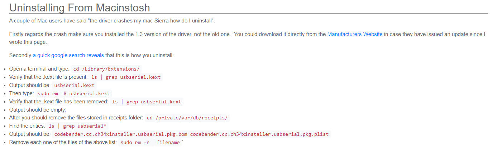Open the Manufacturers Website link
This screenshot has width=497, height=149.
tap(355, 34)
